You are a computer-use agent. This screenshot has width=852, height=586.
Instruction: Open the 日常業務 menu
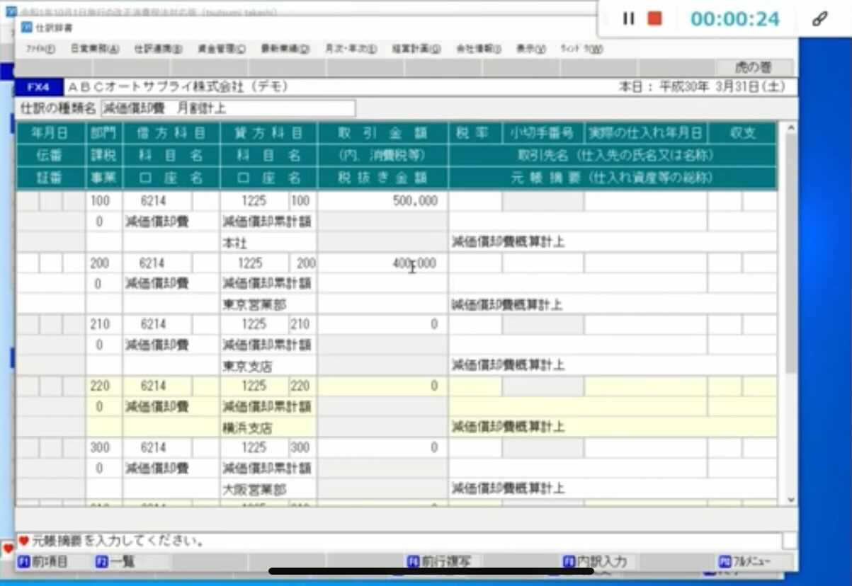[x=95, y=49]
